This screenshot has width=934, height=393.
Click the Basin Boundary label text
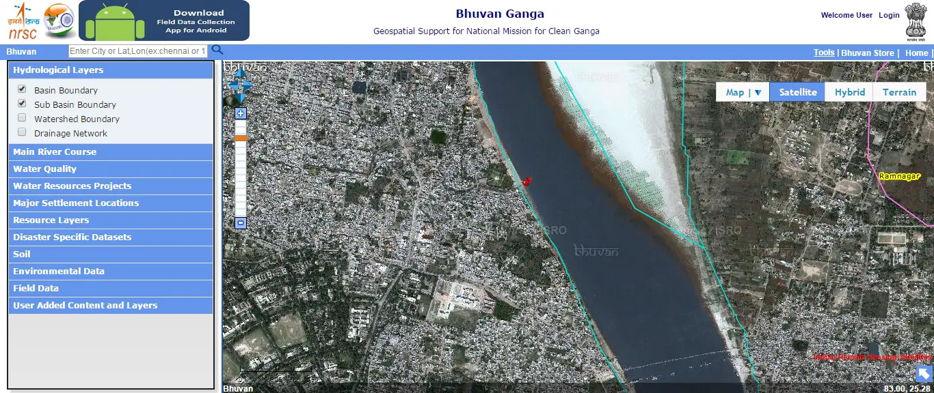(66, 90)
